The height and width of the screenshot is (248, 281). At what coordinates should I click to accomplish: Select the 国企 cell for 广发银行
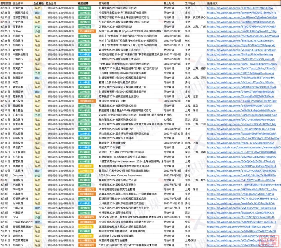[x=38, y=171]
